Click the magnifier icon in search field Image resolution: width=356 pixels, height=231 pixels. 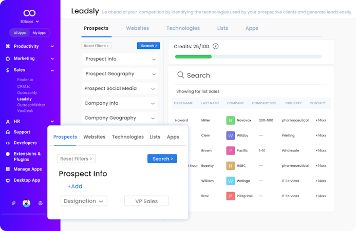click(180, 75)
